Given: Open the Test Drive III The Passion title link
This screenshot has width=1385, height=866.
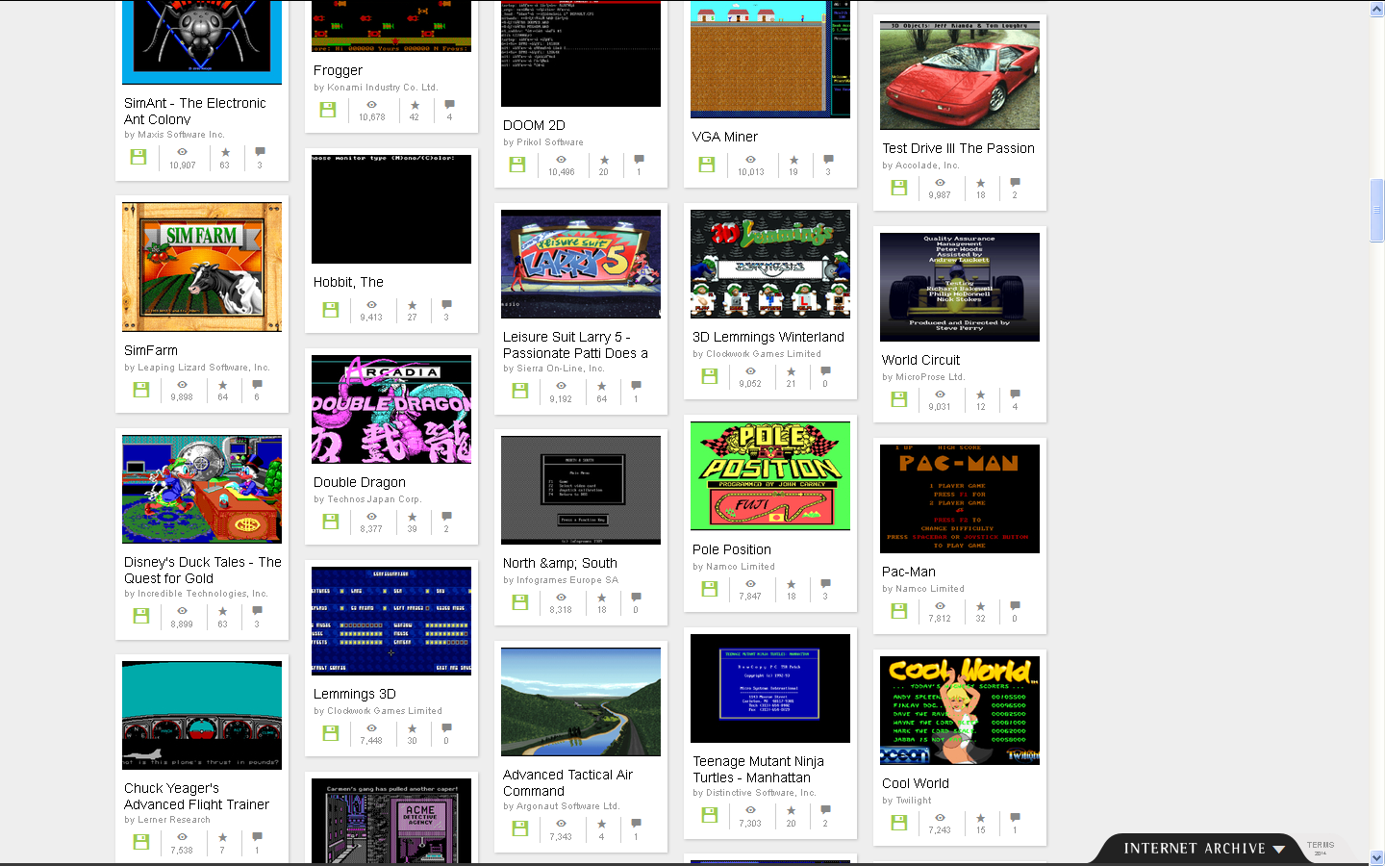Looking at the screenshot, I should point(958,148).
